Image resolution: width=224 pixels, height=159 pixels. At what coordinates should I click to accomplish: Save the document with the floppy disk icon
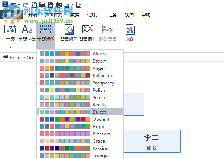tap(50, 5)
